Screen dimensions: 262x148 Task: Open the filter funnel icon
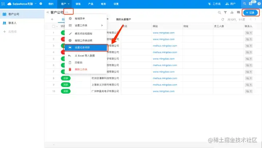tap(225, 12)
